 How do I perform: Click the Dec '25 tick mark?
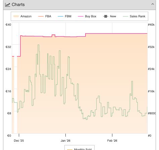tap(19, 135)
